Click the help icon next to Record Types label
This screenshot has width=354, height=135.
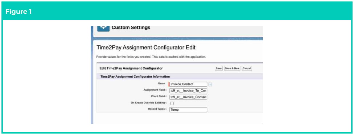coord(166,109)
